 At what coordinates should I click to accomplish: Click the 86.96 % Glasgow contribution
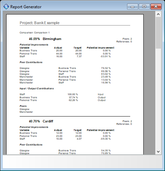106,71
